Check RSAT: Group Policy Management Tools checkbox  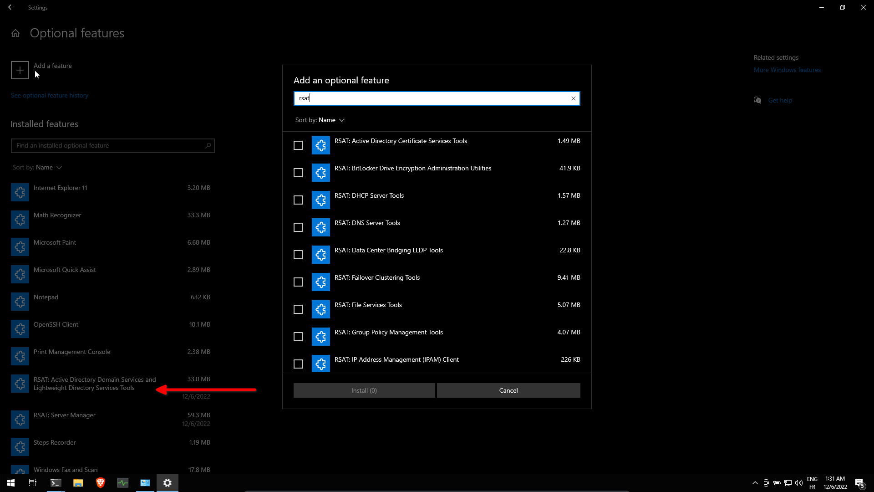pyautogui.click(x=298, y=337)
